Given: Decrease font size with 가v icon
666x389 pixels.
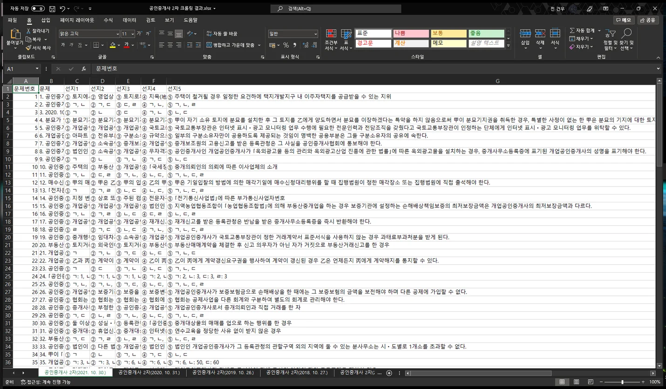Looking at the screenshot, I should pos(149,34).
